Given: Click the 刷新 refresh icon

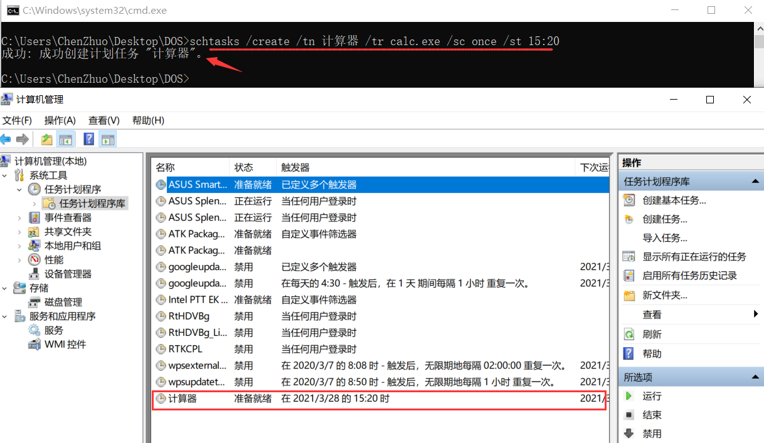Looking at the screenshot, I should pyautogui.click(x=629, y=333).
